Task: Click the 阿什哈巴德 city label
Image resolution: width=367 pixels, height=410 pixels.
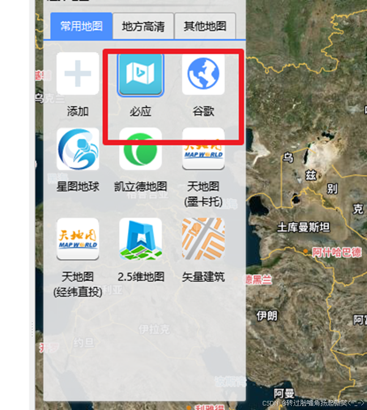Action: 337,252
